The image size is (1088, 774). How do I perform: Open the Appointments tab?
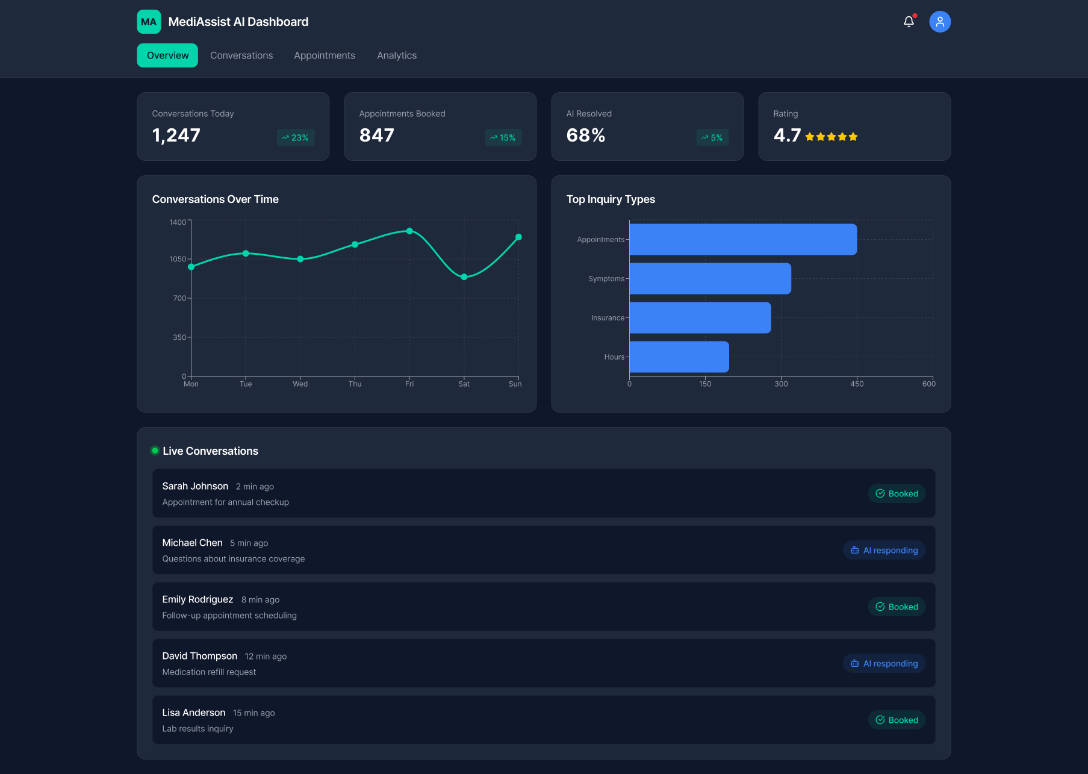coord(325,55)
